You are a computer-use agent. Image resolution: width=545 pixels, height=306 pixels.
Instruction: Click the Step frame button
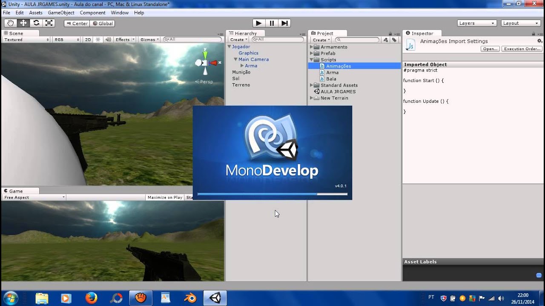tap(285, 23)
